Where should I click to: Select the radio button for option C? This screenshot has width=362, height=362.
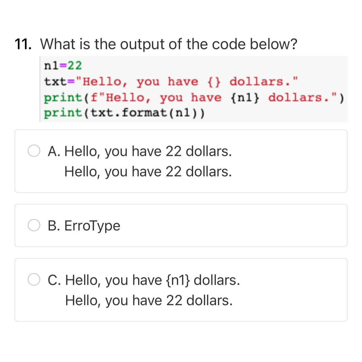tap(34, 280)
